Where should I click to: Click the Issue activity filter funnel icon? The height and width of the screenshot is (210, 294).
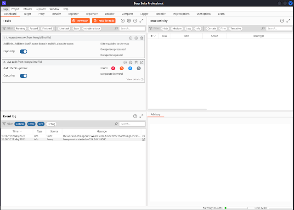[151, 28]
